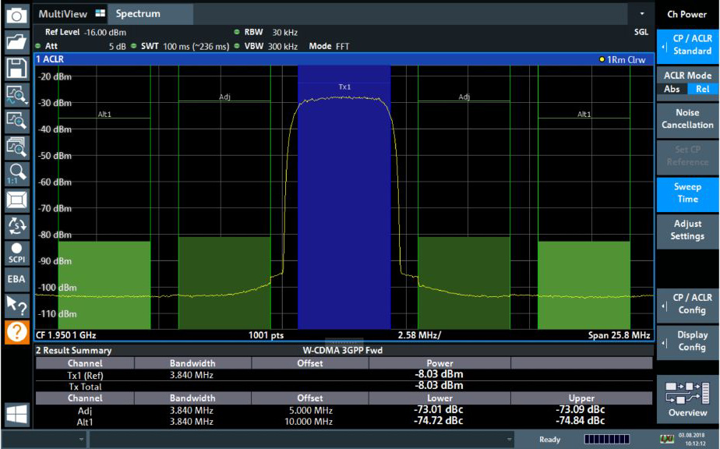Click the SCPI recorder icon
This screenshot has width=720, height=449.
16,252
